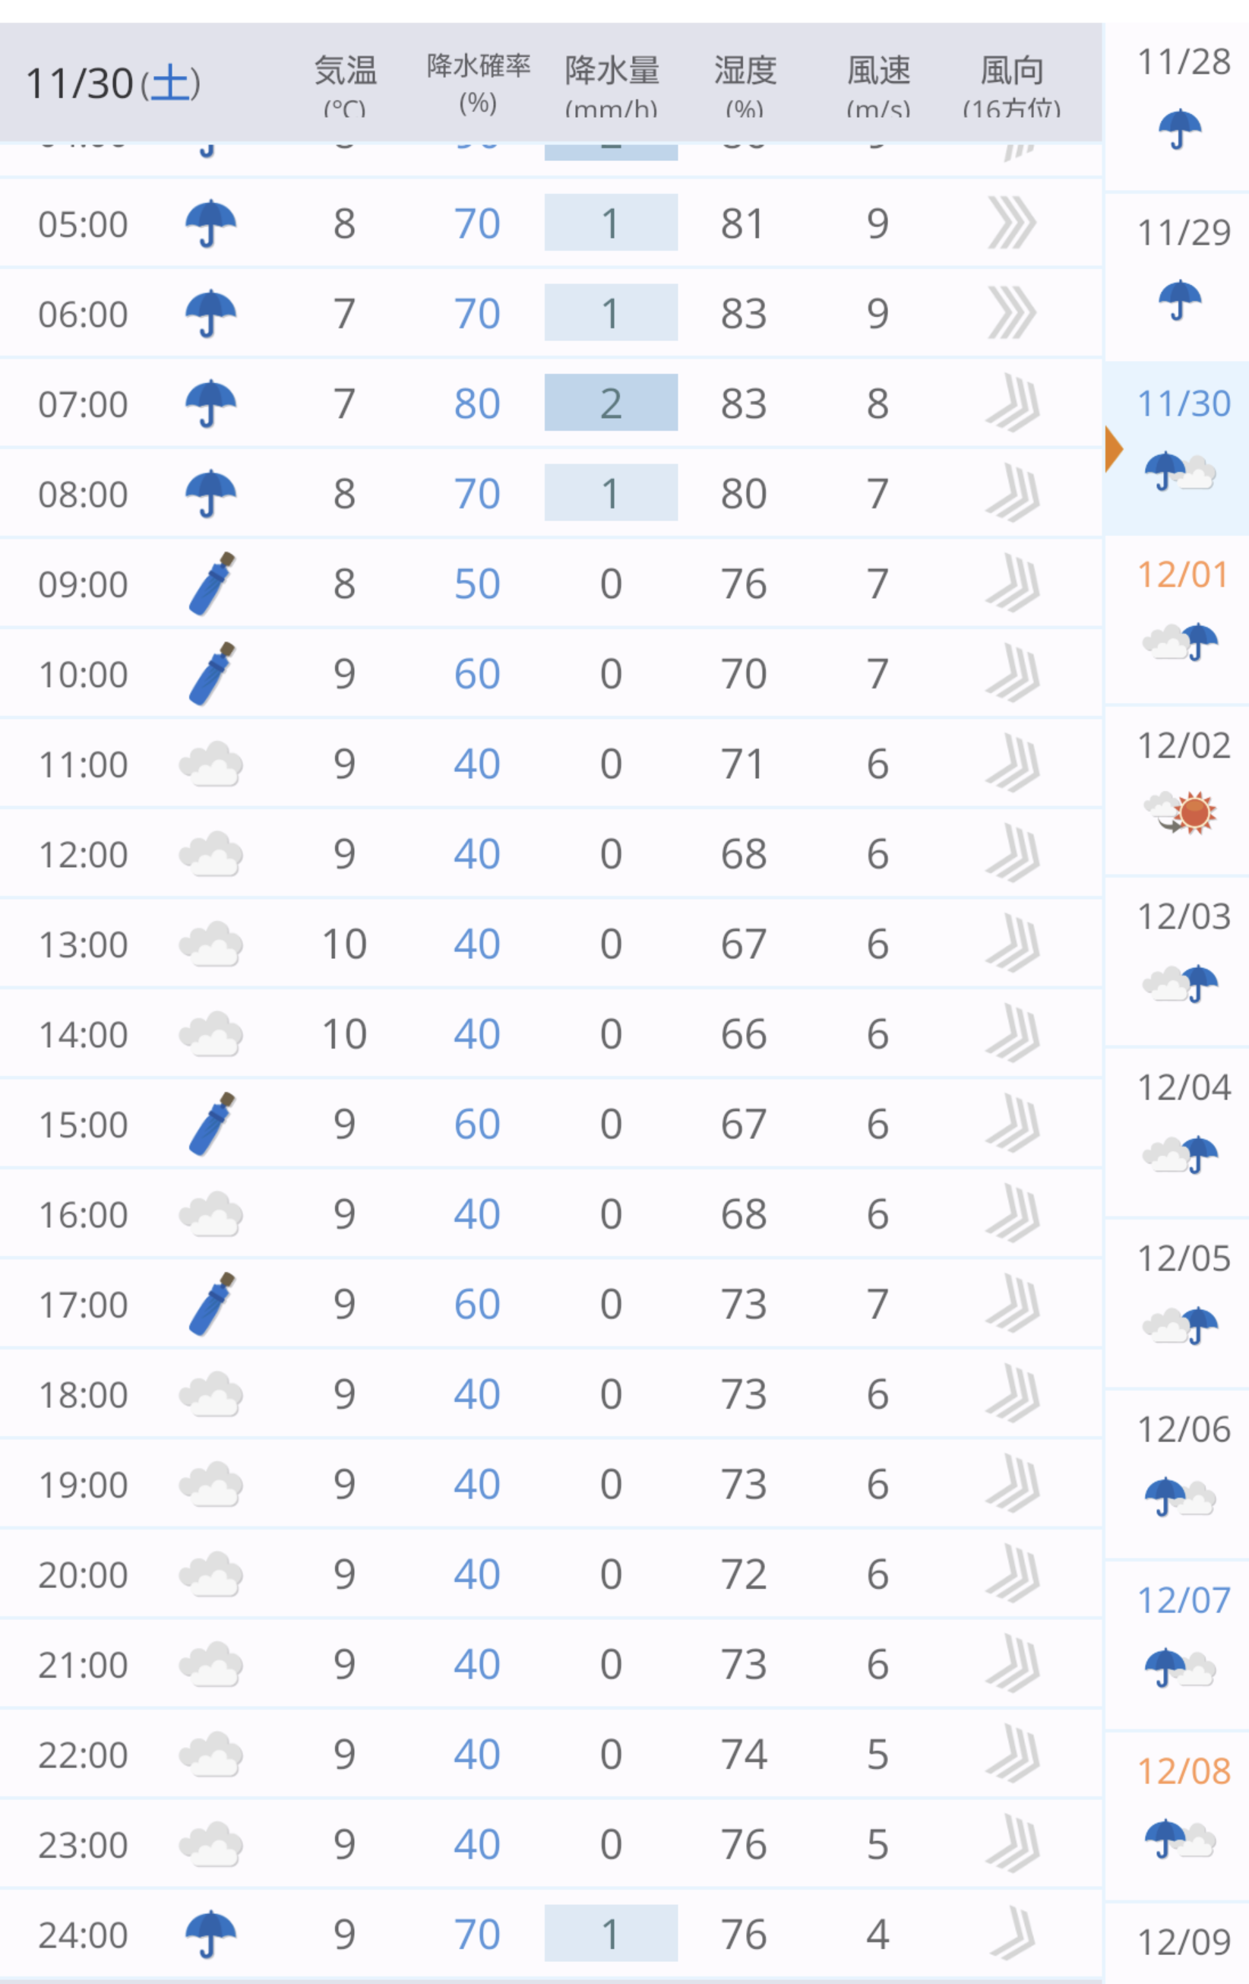Click the 11/30 (土) date header
The image size is (1249, 1984).
(x=113, y=82)
